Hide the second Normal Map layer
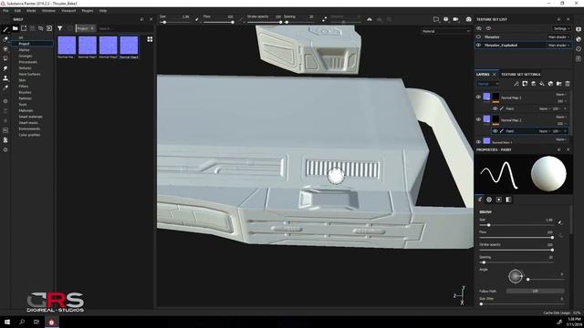This screenshot has width=584, height=328. click(478, 119)
